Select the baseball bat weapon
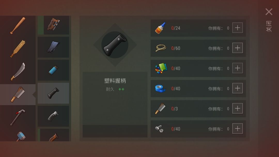This screenshot has width=279, height=157. (x=18, y=26)
